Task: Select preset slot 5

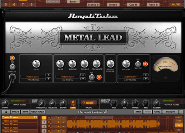Action: coord(6,4)
